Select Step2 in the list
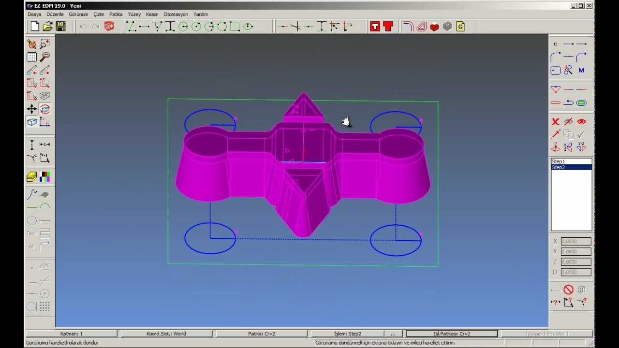 click(571, 167)
